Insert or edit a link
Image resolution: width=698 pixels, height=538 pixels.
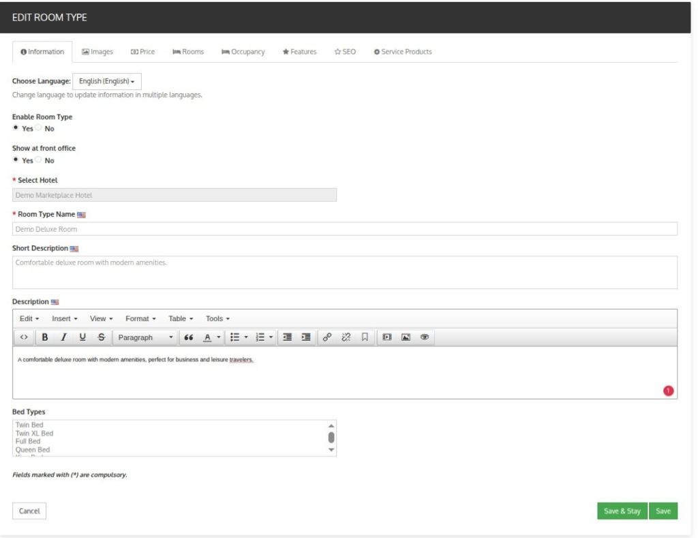(x=327, y=337)
